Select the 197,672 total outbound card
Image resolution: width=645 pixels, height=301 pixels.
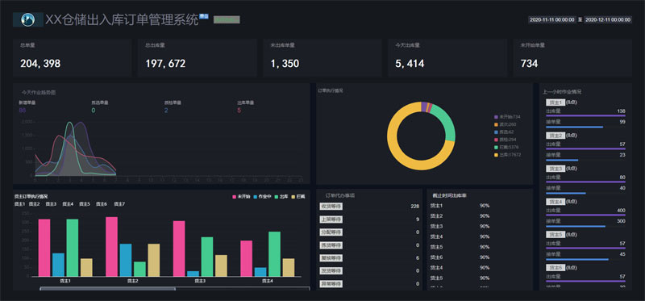click(198, 58)
